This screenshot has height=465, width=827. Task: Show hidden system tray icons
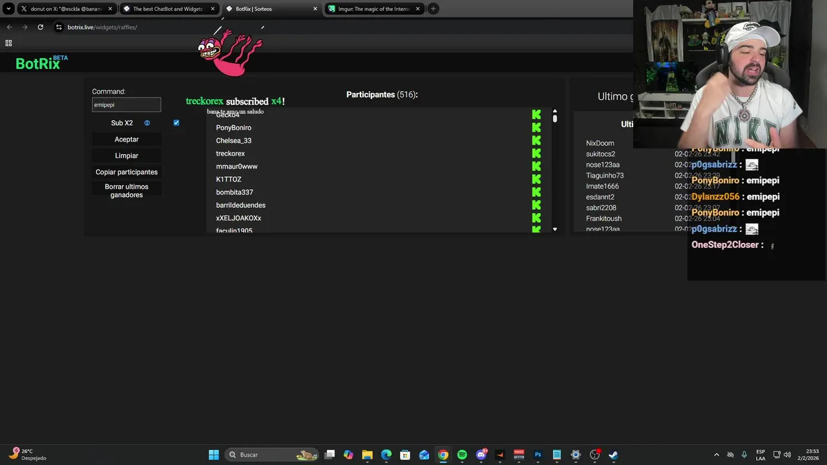716,455
